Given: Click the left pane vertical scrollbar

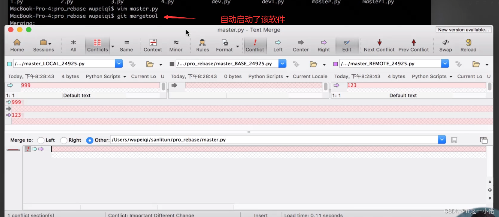Looking at the screenshot, I should tap(163, 87).
